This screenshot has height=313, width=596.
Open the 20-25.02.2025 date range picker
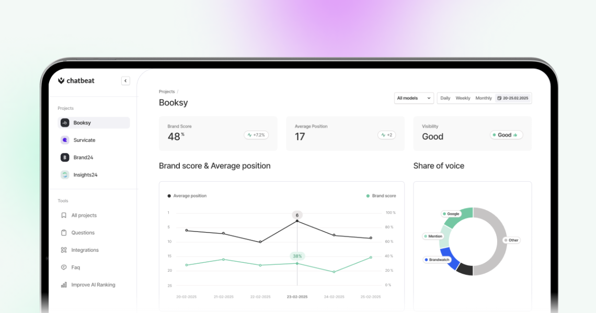(513, 98)
